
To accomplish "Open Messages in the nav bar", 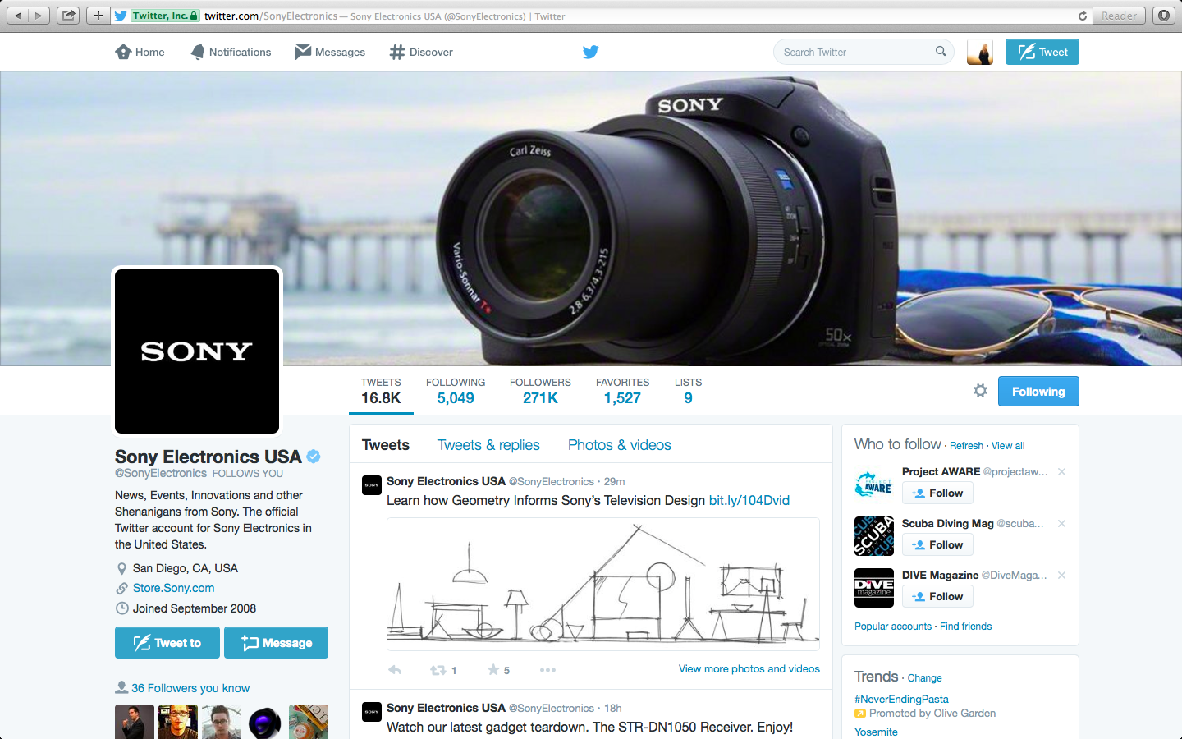I will click(330, 52).
